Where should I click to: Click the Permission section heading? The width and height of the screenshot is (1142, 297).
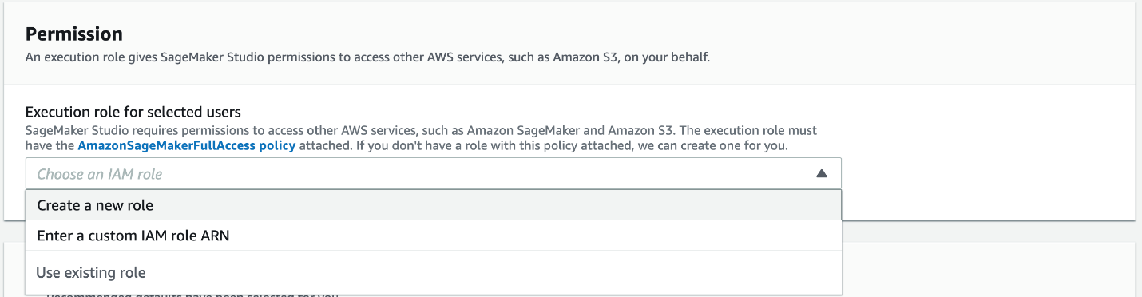tap(74, 34)
